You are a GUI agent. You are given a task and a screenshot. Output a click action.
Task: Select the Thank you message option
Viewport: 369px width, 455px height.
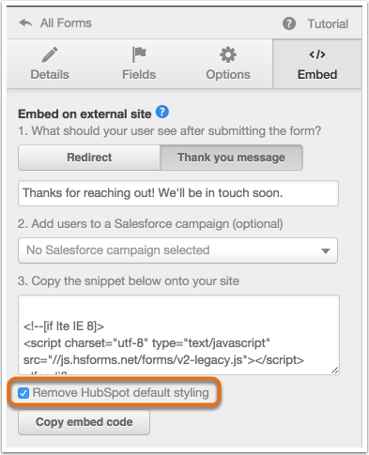coord(231,158)
